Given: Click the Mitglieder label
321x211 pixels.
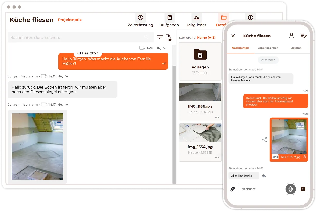Looking at the screenshot, I should tap(197, 25).
